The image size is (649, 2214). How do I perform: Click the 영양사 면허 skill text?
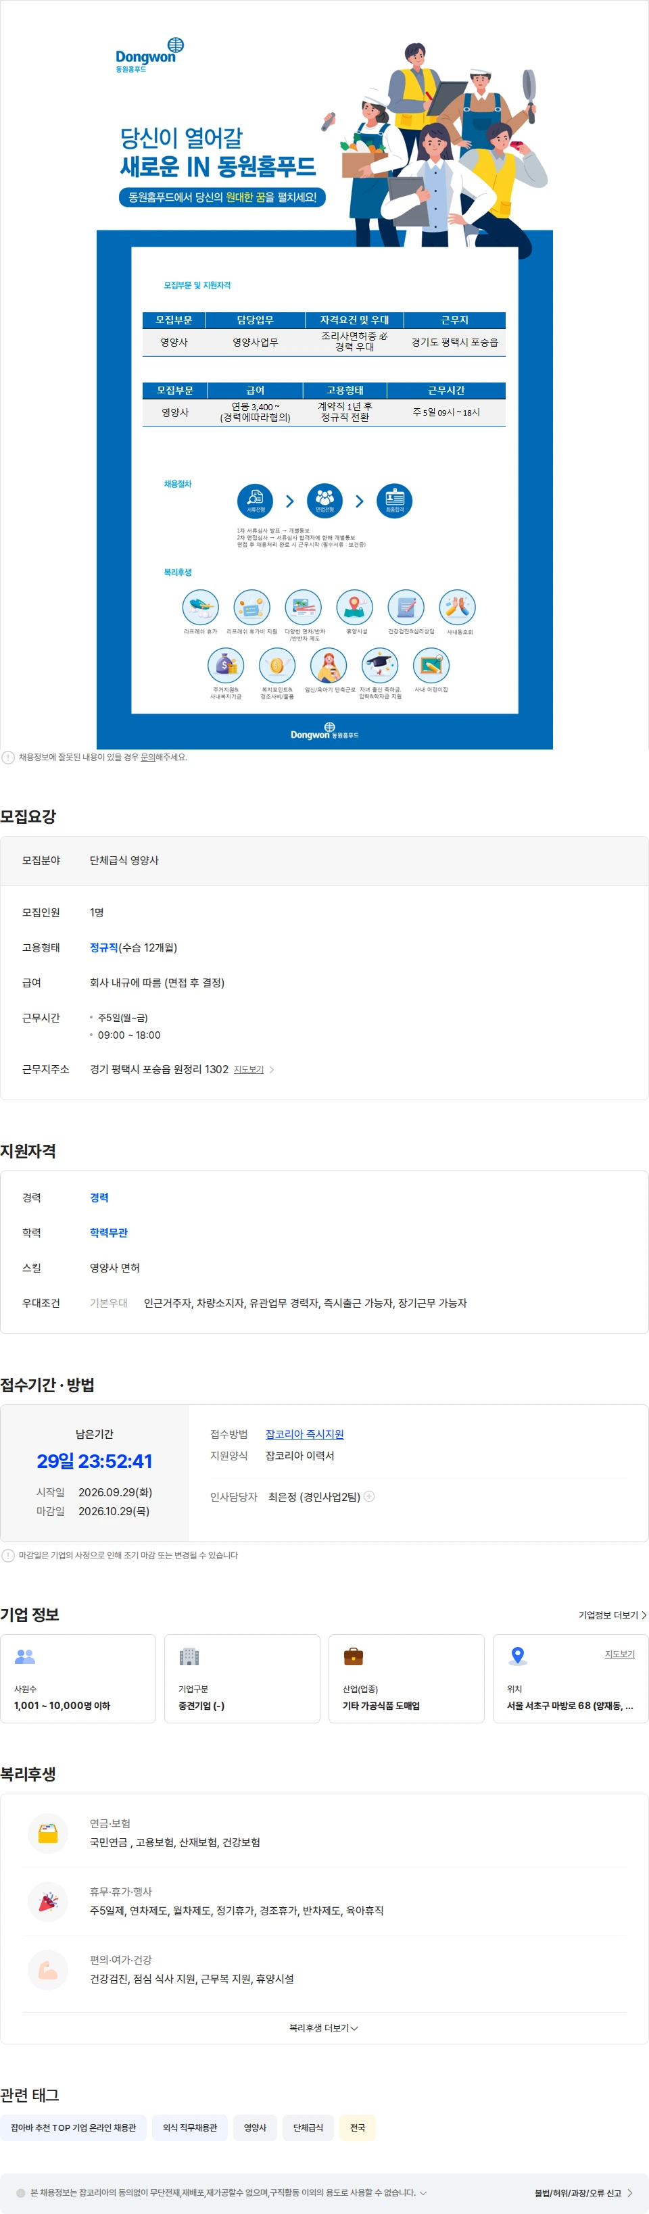pyautogui.click(x=115, y=1268)
